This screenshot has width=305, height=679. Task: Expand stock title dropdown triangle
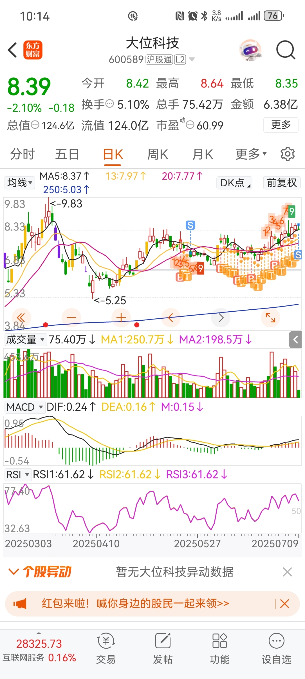click(192, 59)
